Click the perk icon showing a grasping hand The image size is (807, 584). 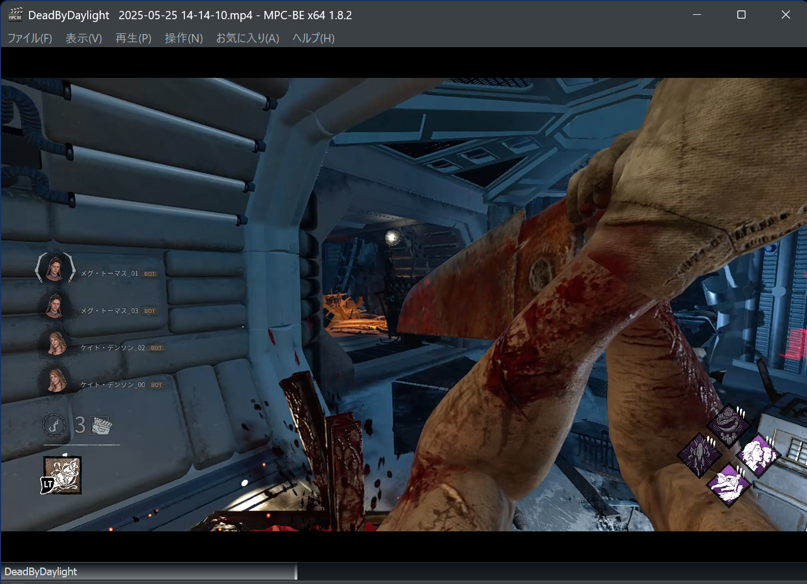728,485
